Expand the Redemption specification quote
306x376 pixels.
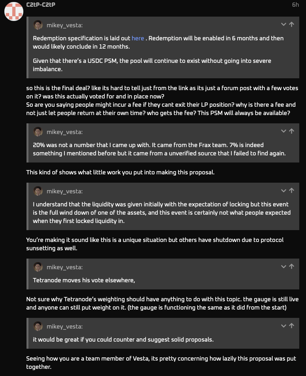click(283, 25)
